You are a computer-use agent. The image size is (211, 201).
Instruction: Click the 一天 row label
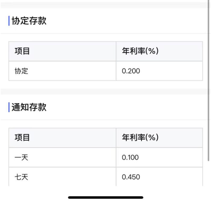(x=21, y=158)
